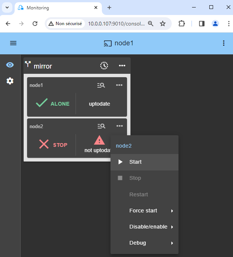
Task: Open the gear configuration icon in sidebar
Action: point(10,81)
